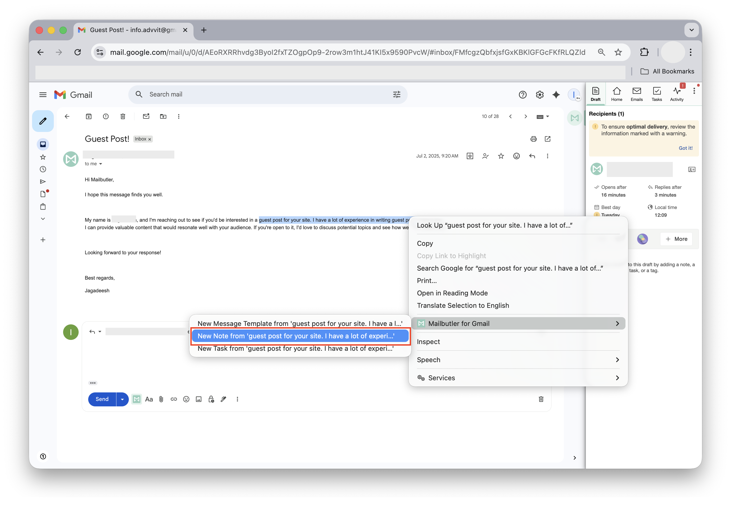Click Send button

coord(102,399)
